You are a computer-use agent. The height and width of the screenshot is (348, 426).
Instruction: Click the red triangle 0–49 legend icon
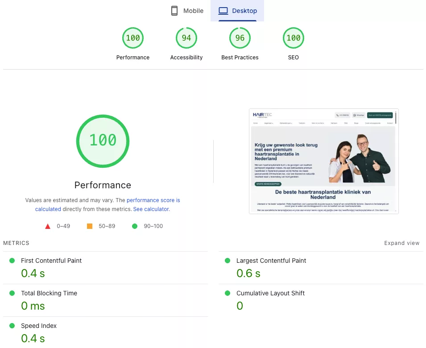coord(48,226)
